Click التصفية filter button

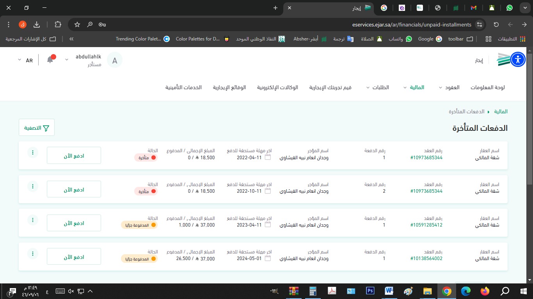coord(37,128)
